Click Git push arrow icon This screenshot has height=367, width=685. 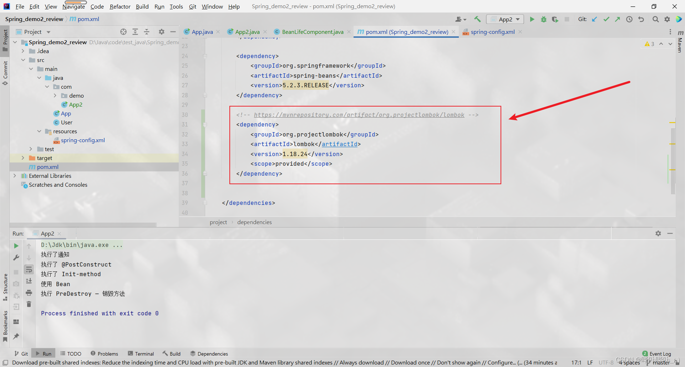[618, 19]
